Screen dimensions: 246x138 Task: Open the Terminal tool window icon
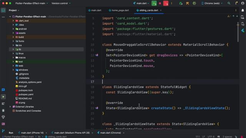pos(3,124)
